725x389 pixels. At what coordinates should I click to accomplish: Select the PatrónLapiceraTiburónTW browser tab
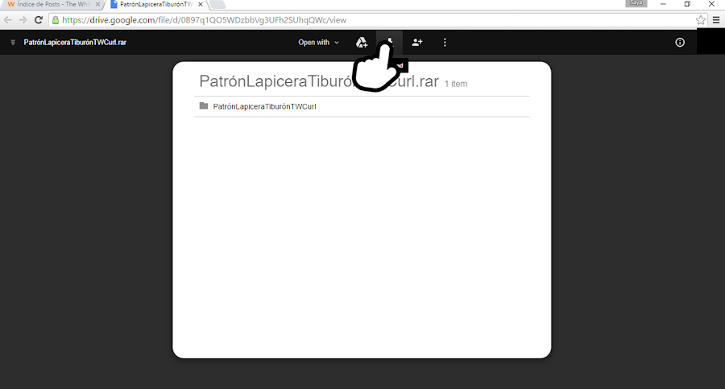[155, 4]
